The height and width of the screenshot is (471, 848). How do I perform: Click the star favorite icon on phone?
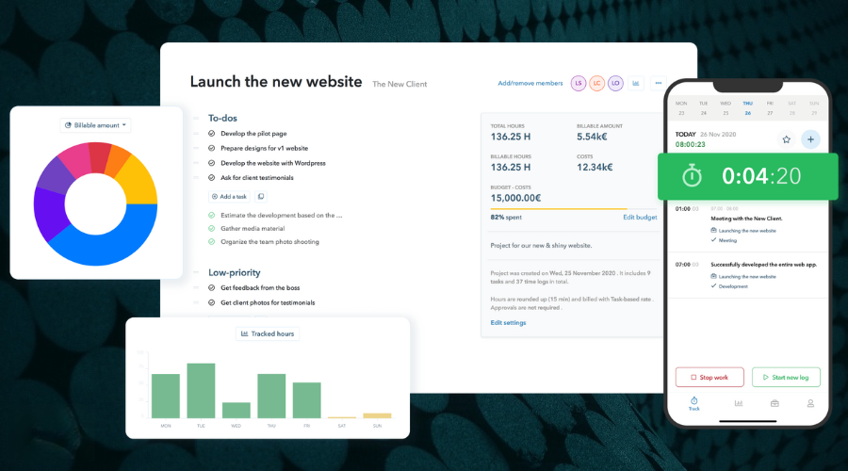(x=787, y=139)
